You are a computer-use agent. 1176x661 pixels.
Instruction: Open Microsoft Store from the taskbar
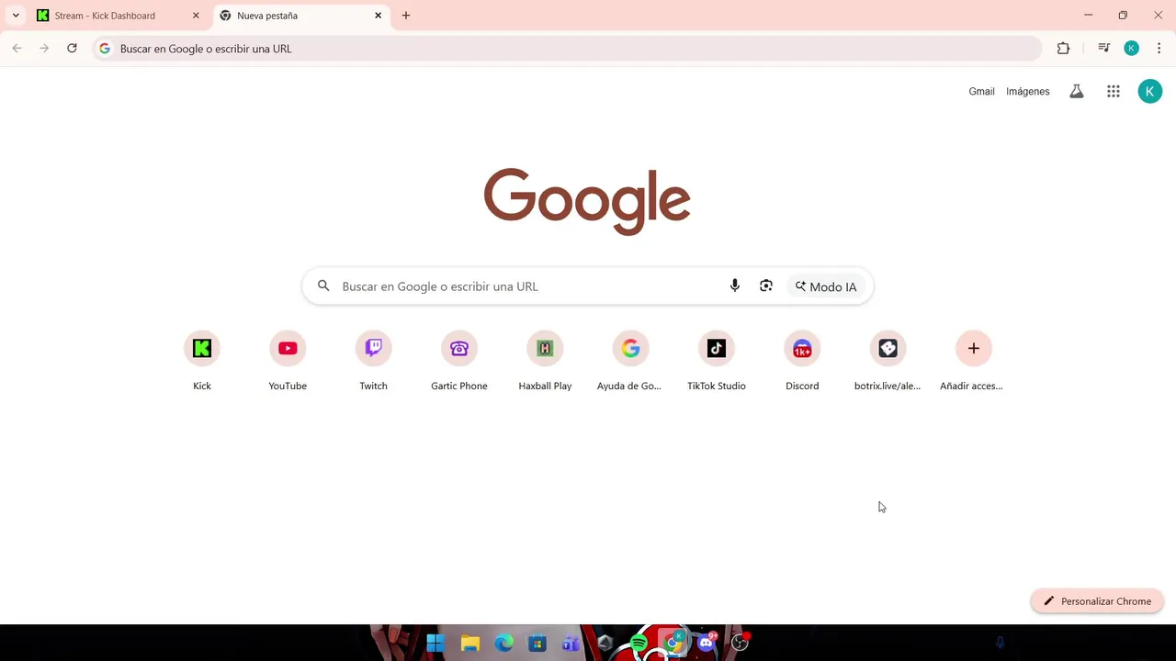(x=537, y=644)
